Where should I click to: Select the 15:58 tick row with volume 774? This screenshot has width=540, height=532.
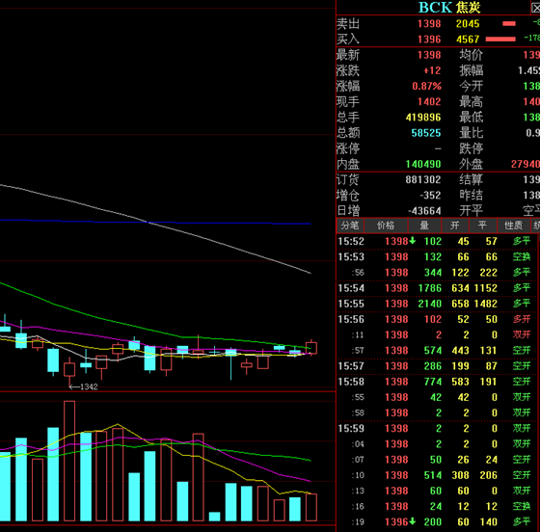point(437,382)
